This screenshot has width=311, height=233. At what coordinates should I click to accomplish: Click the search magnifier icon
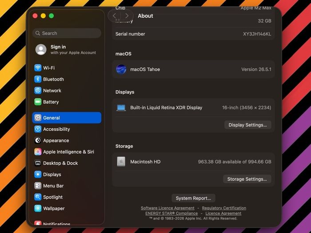[x=38, y=33]
